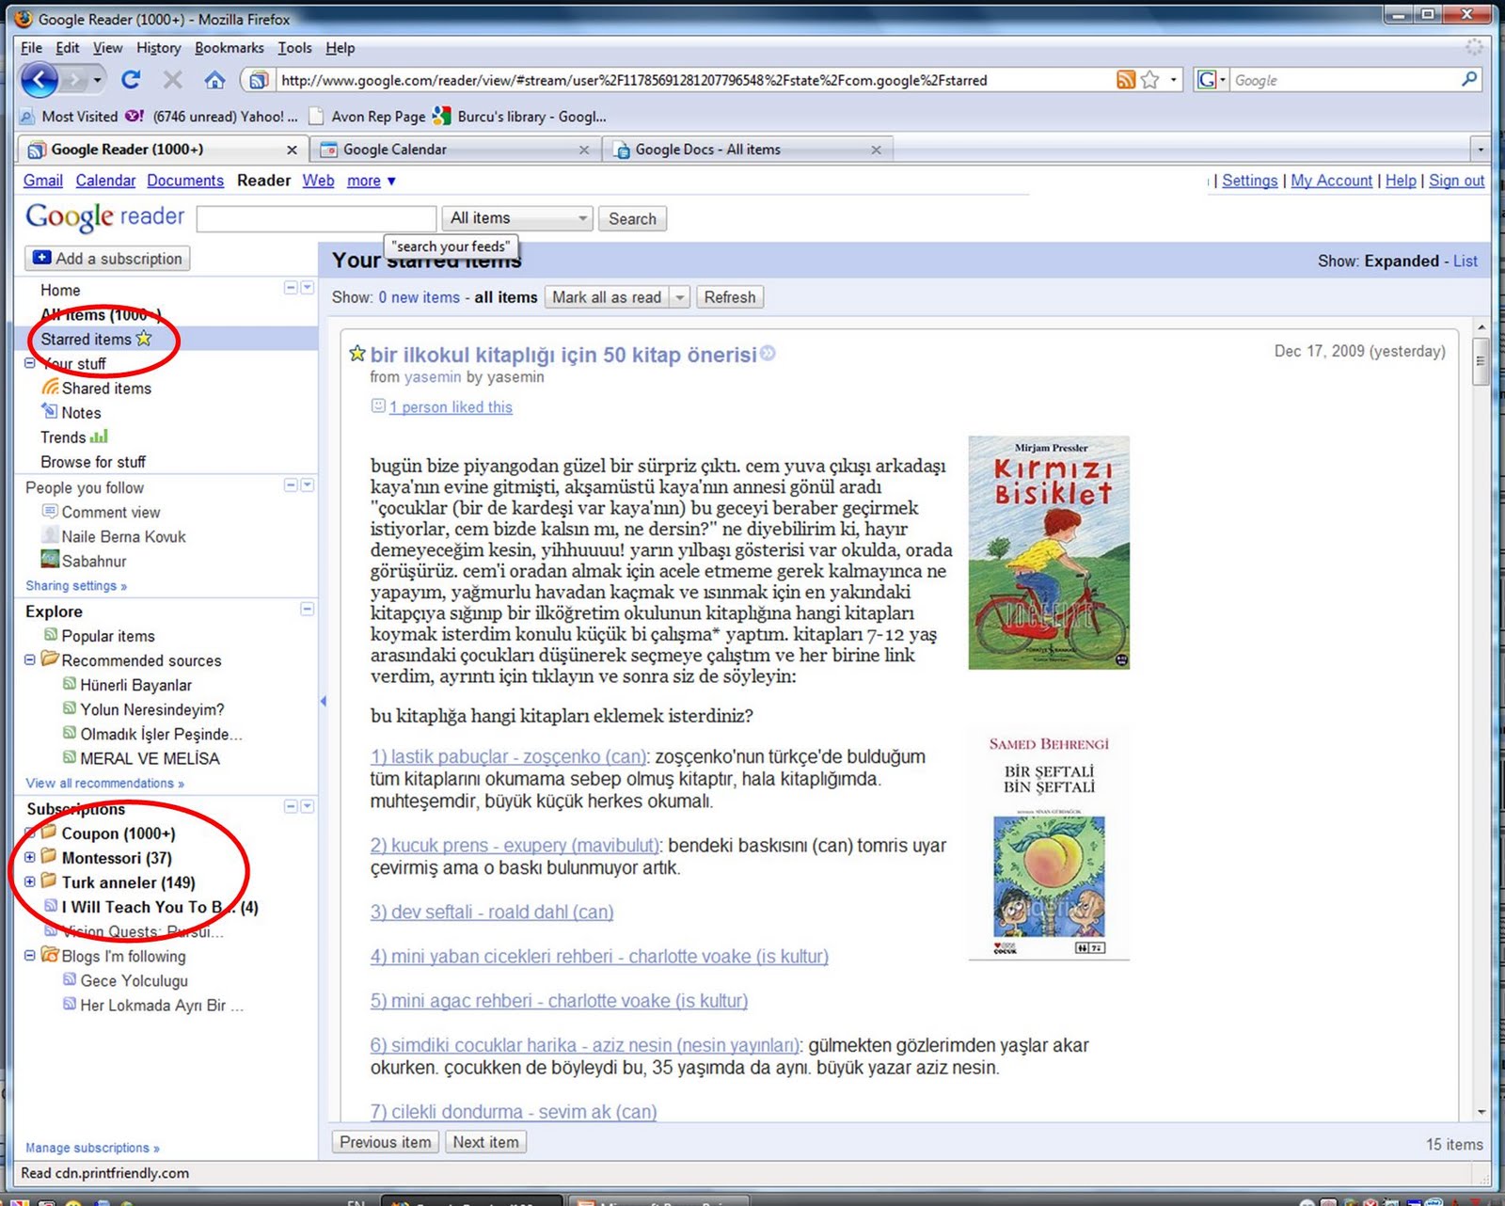This screenshot has height=1206, width=1505.
Task: Open Popular items feed icon
Action: pos(51,635)
